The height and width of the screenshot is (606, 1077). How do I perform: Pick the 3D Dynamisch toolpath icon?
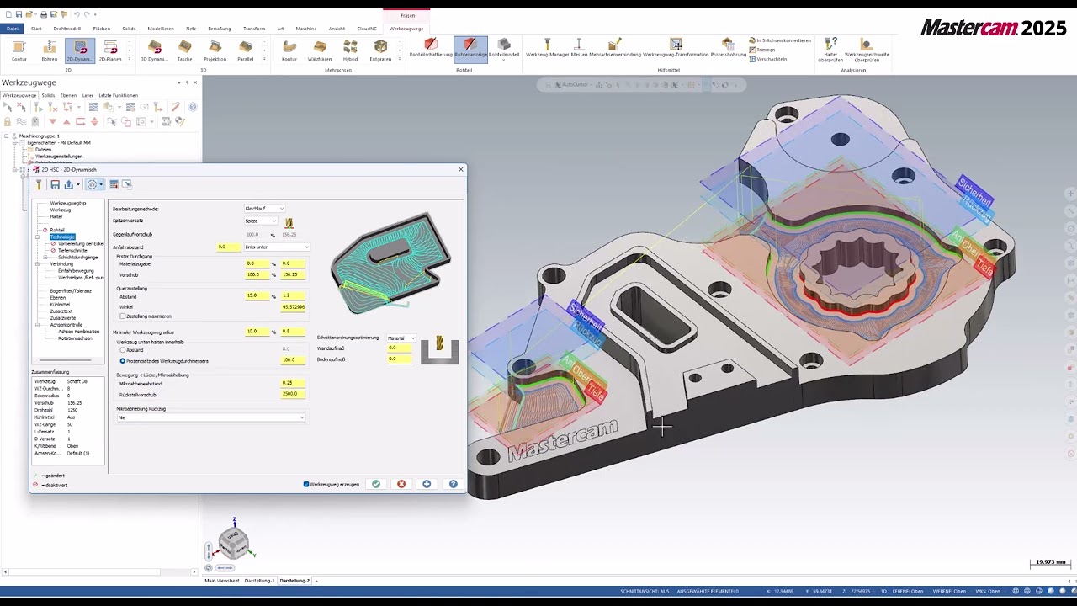[155, 50]
